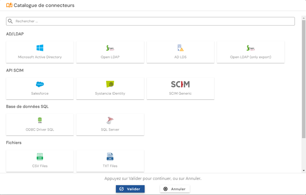Click the Valider button
The image size is (306, 195).
130,189
